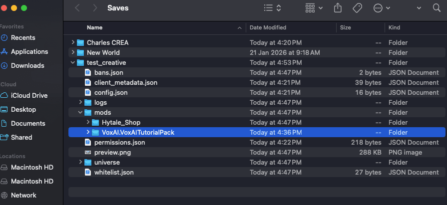Image resolution: width=447 pixels, height=205 pixels.
Task: Click '21 Jan 2026 at 9:18 AM' date
Action: point(285,53)
